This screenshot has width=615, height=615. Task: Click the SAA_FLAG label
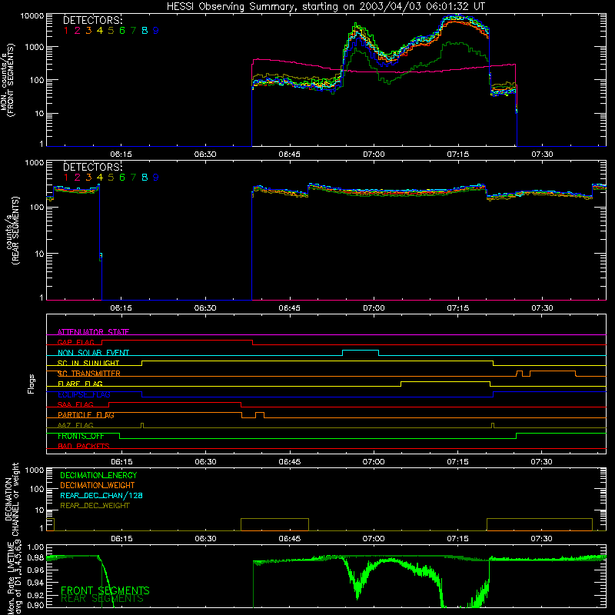pyautogui.click(x=75, y=404)
